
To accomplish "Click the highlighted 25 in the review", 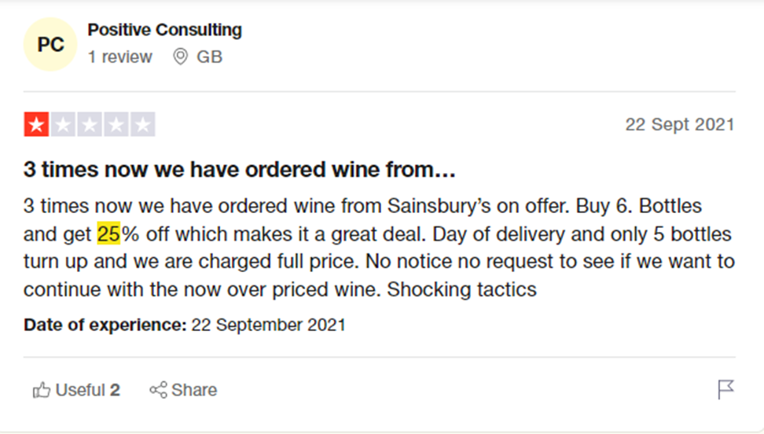I will [x=108, y=234].
